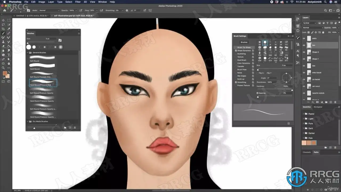This screenshot has height=192, width=341.
Task: Hide the eskiz layer
Action: 304,38
